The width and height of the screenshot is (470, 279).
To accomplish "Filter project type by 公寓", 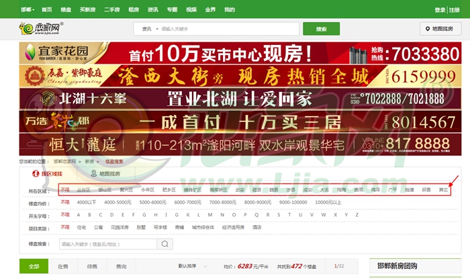I will point(98,227).
